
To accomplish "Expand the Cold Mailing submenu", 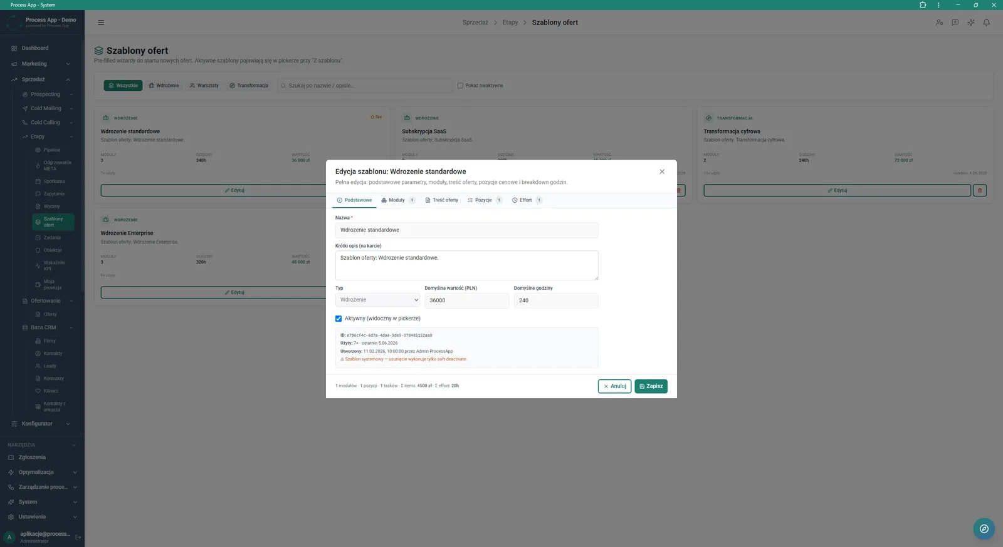I will [x=48, y=108].
